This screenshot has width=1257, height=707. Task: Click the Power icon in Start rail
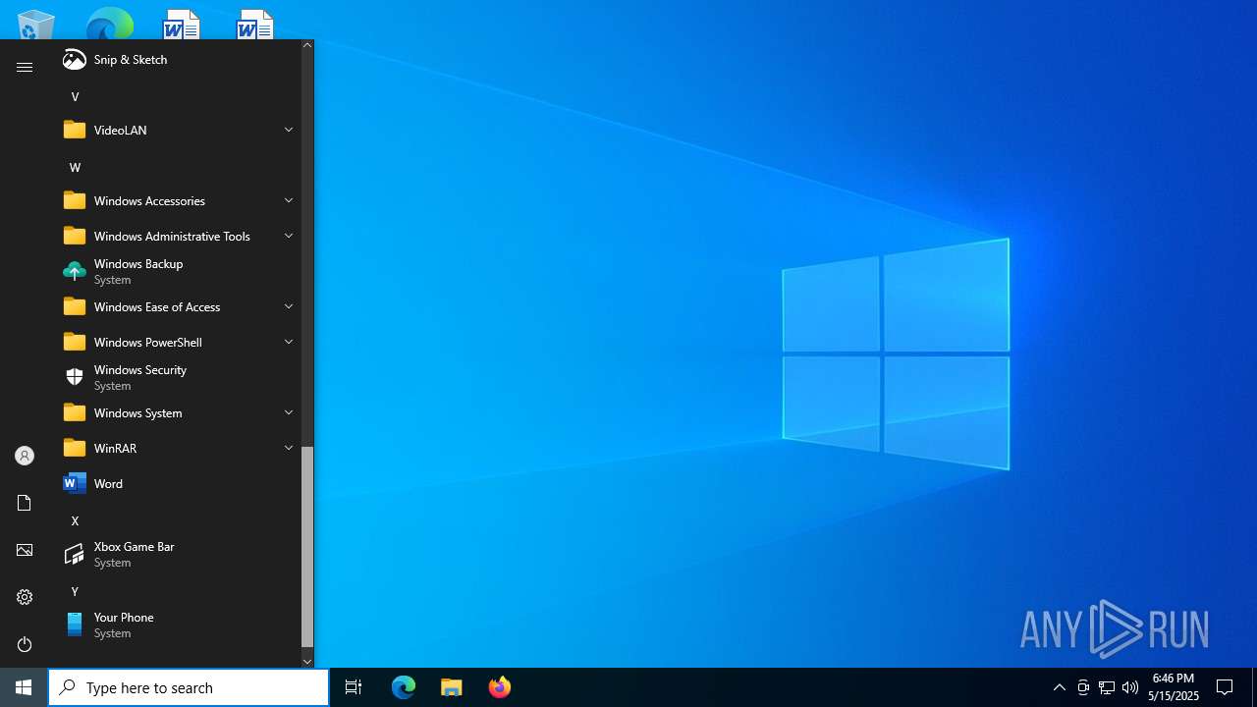click(25, 644)
